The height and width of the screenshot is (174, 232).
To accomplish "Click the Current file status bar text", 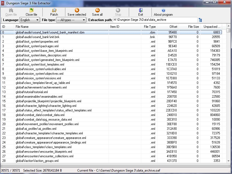I will [119, 170].
